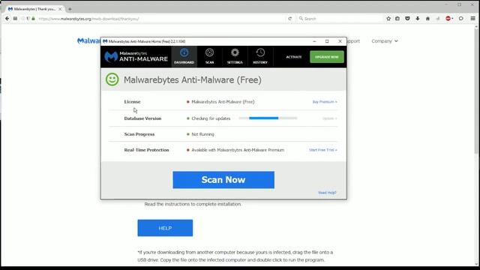480x270 pixels.
Task: Follow the Buy Premium link
Action: tap(325, 102)
